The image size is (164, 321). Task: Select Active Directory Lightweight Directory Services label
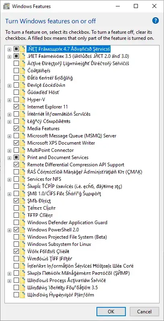coord(78,63)
